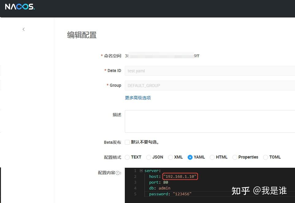Select the XML format option
This screenshot has height=203, width=295.
(x=170, y=157)
